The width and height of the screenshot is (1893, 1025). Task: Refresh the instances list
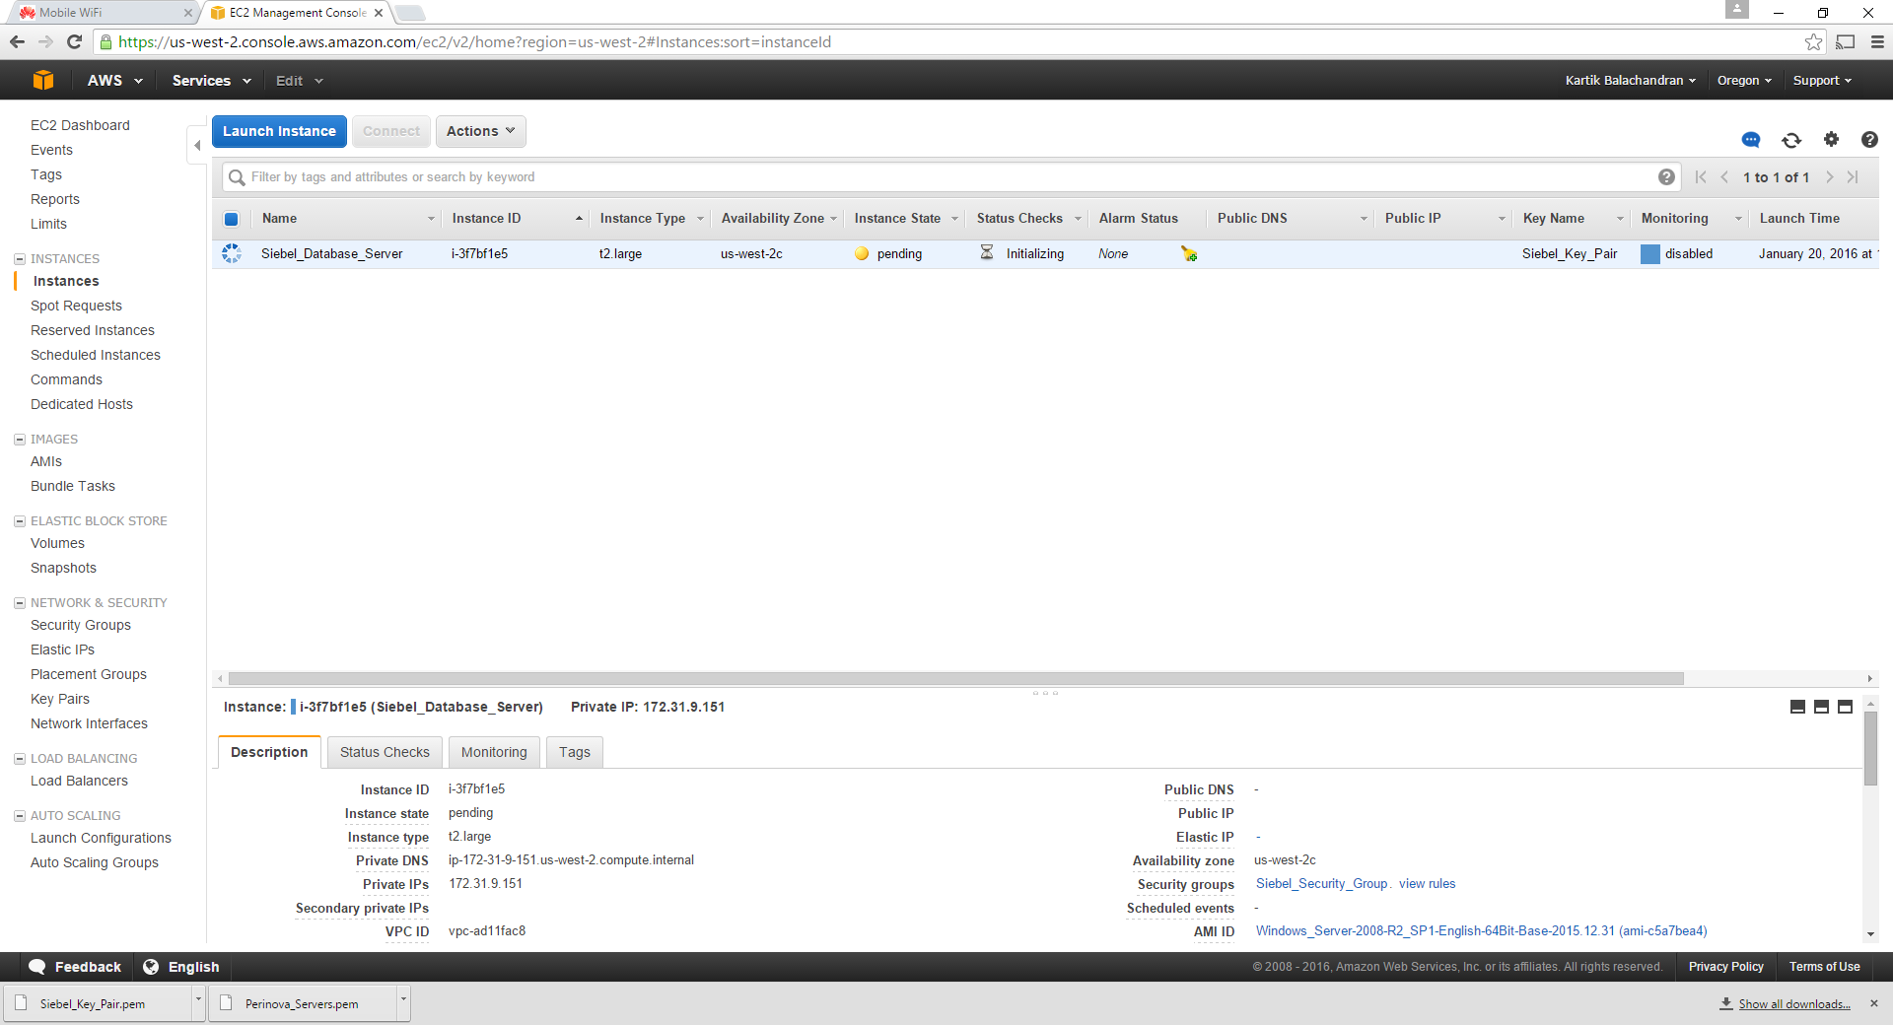point(1791,140)
